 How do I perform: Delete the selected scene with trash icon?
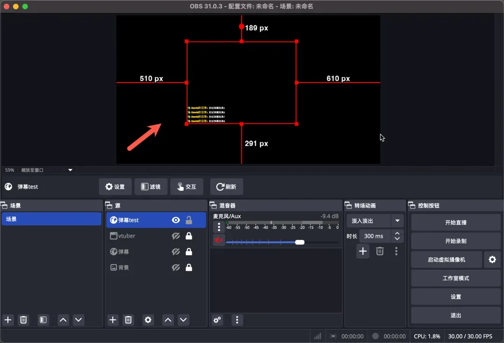23,320
